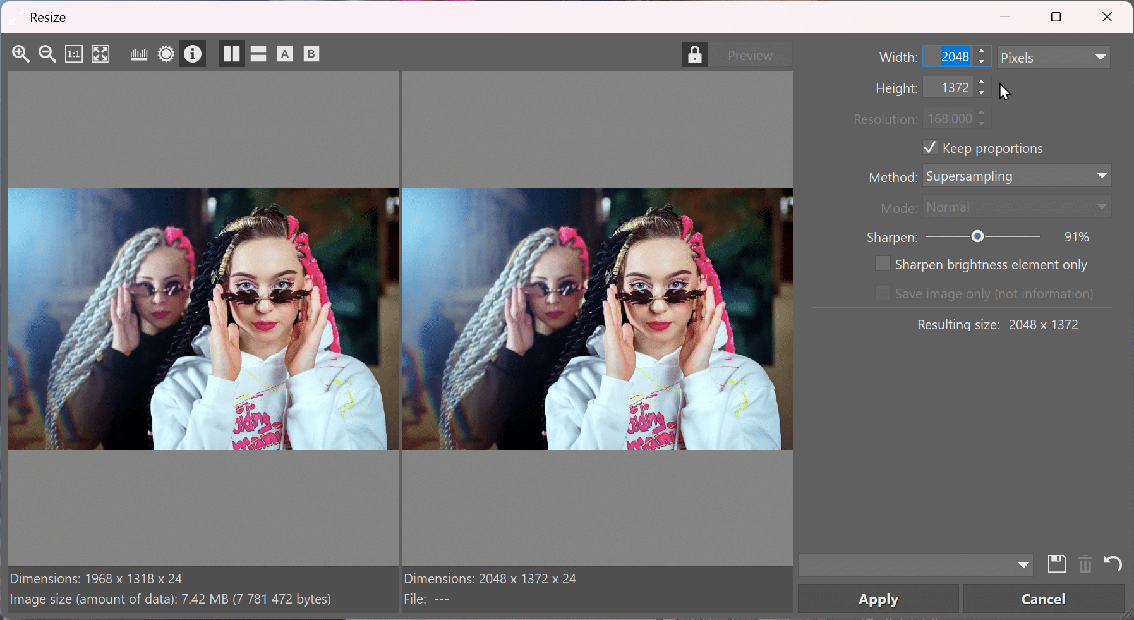This screenshot has height=620, width=1134.
Task: Click the save preset floppy icon
Action: tap(1056, 564)
